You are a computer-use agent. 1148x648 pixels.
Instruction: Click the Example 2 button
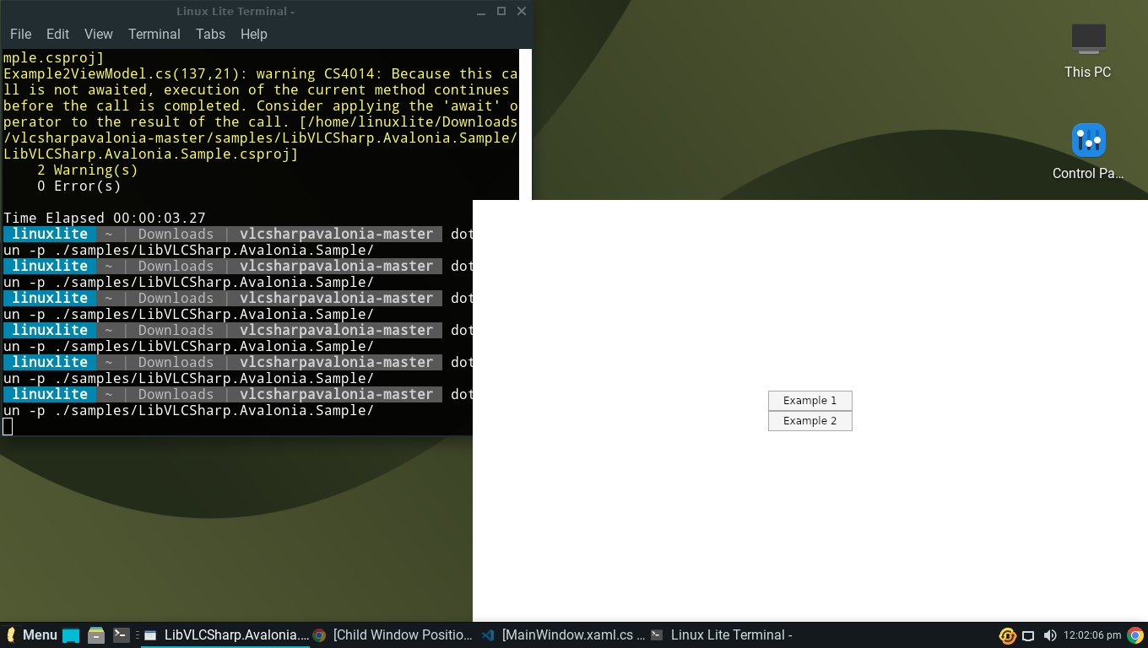810,420
